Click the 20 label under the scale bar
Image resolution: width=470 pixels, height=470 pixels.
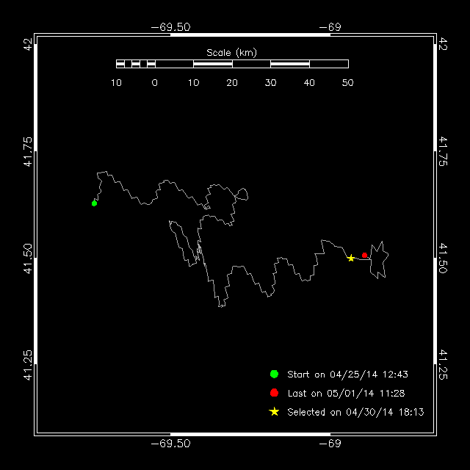(x=232, y=83)
